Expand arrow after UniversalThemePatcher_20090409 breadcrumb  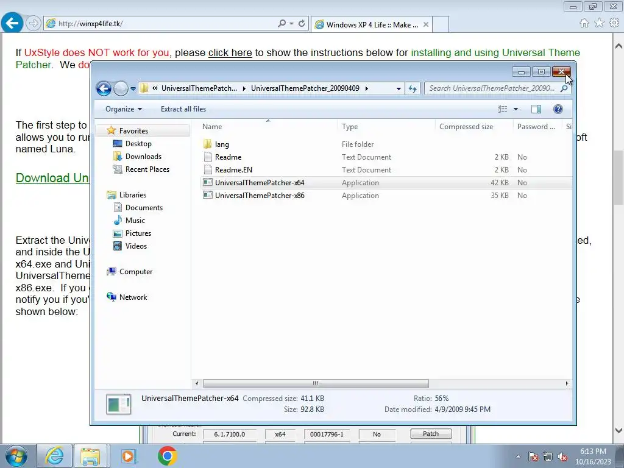point(366,88)
